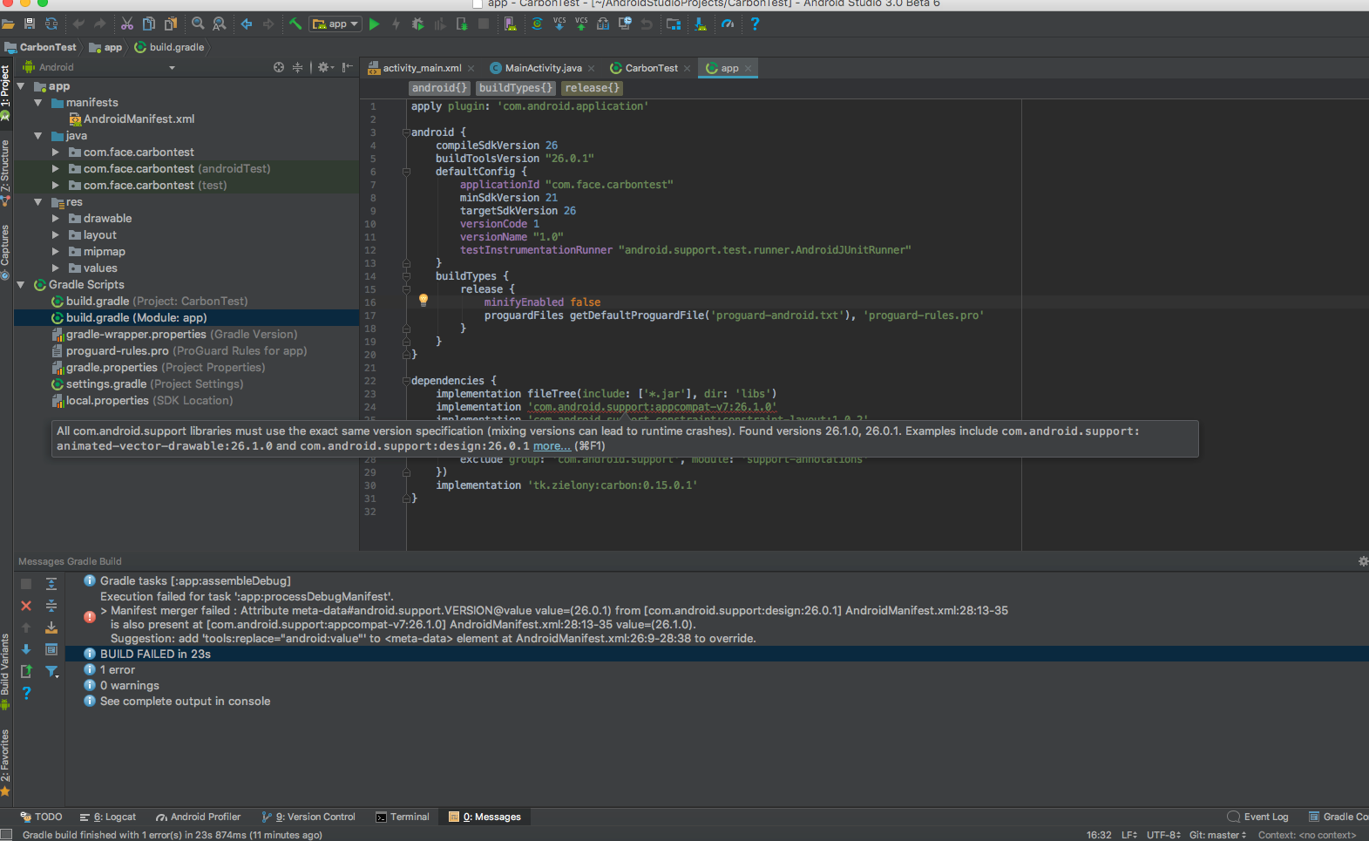Click the Debug app bug icon
Viewport: 1369px width, 841px height.
(x=418, y=24)
